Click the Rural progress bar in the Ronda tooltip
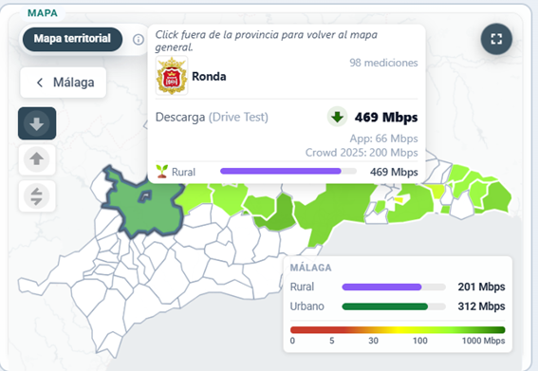This screenshot has height=371, width=538. pos(288,171)
